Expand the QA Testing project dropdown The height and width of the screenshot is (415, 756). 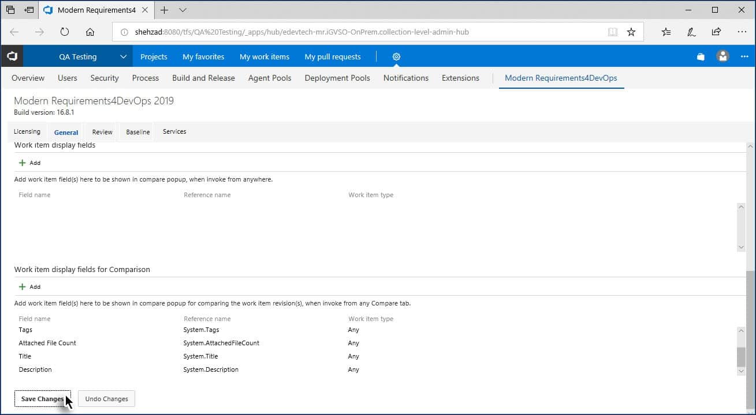tap(123, 56)
